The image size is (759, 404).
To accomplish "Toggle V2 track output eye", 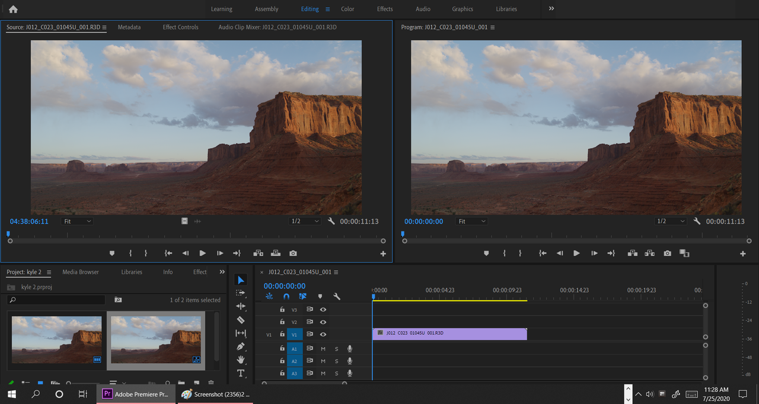I will 323,322.
